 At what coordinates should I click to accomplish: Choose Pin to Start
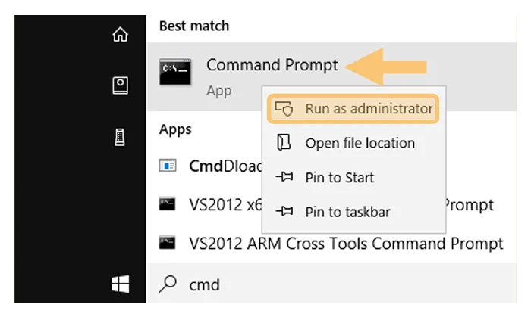[354, 177]
